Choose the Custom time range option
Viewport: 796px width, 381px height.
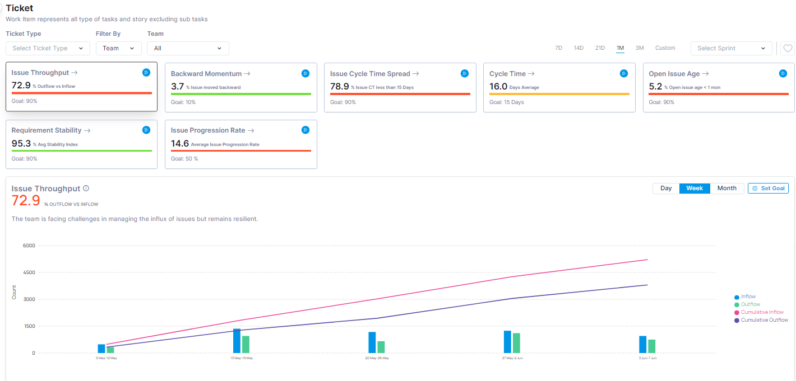(665, 48)
